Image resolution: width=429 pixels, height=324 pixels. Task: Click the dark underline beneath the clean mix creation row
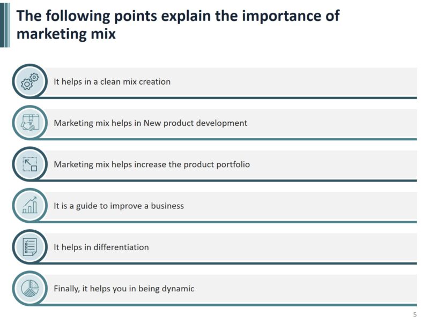[x=231, y=98]
